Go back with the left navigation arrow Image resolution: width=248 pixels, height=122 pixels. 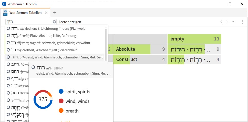pyautogui.click(x=221, y=22)
